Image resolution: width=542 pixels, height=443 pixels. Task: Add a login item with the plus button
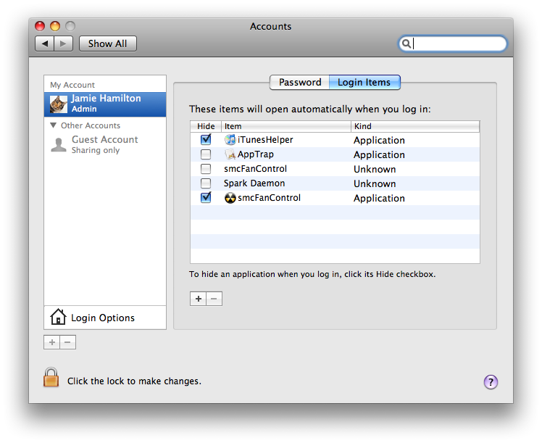click(198, 299)
